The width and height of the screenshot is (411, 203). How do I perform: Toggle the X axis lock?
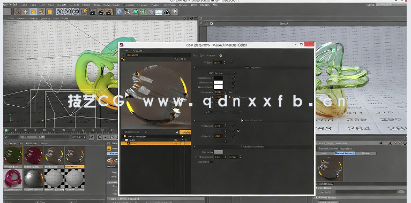[60, 12]
